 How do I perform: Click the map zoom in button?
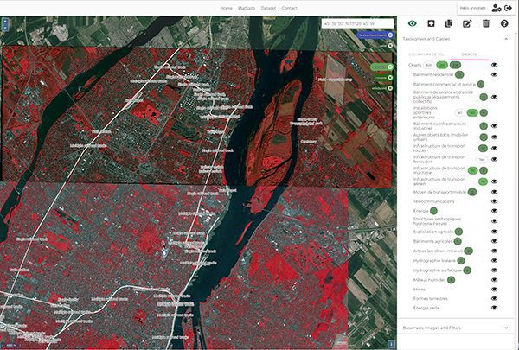4,22
